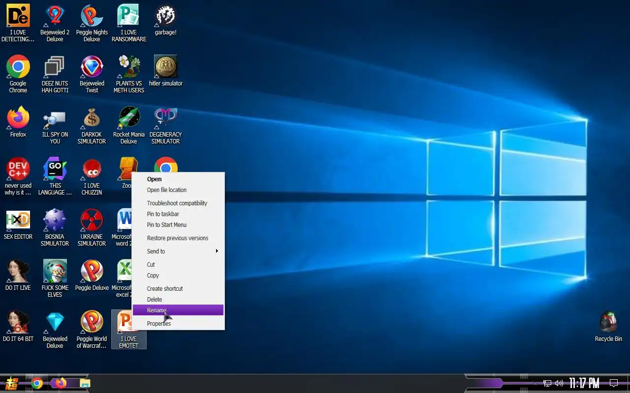Select the Peggle World of Warcraft icon
Viewport: 630px width, 393px height.
pos(92,329)
